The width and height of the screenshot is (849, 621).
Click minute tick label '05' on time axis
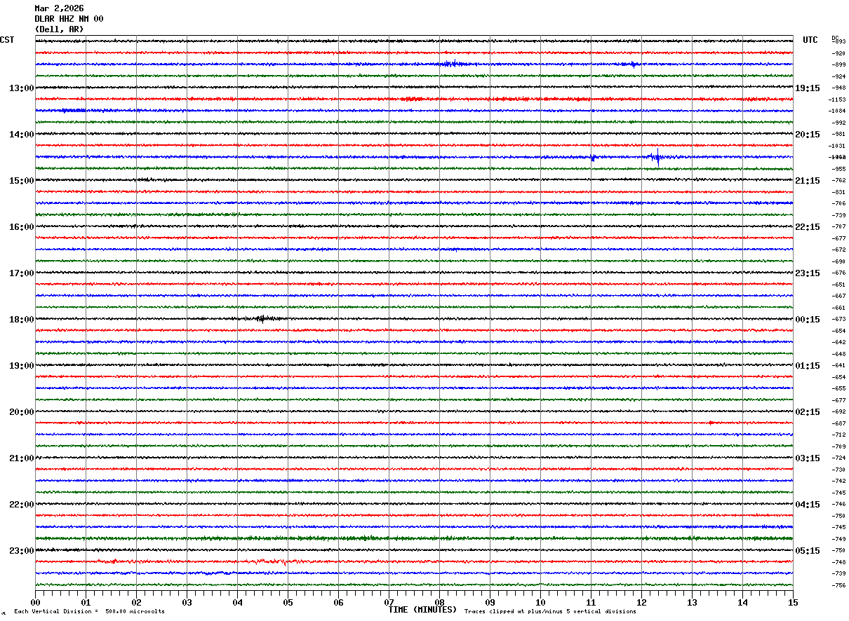coord(288,602)
